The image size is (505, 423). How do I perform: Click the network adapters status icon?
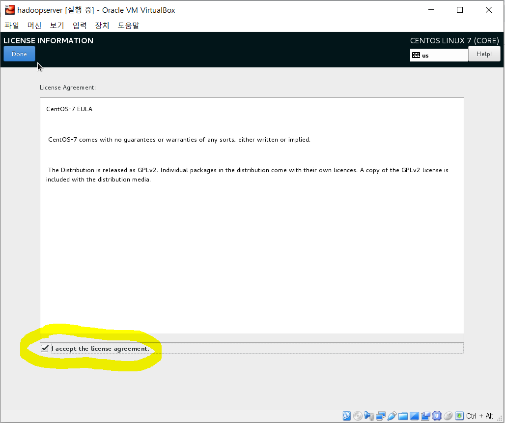tap(380, 416)
